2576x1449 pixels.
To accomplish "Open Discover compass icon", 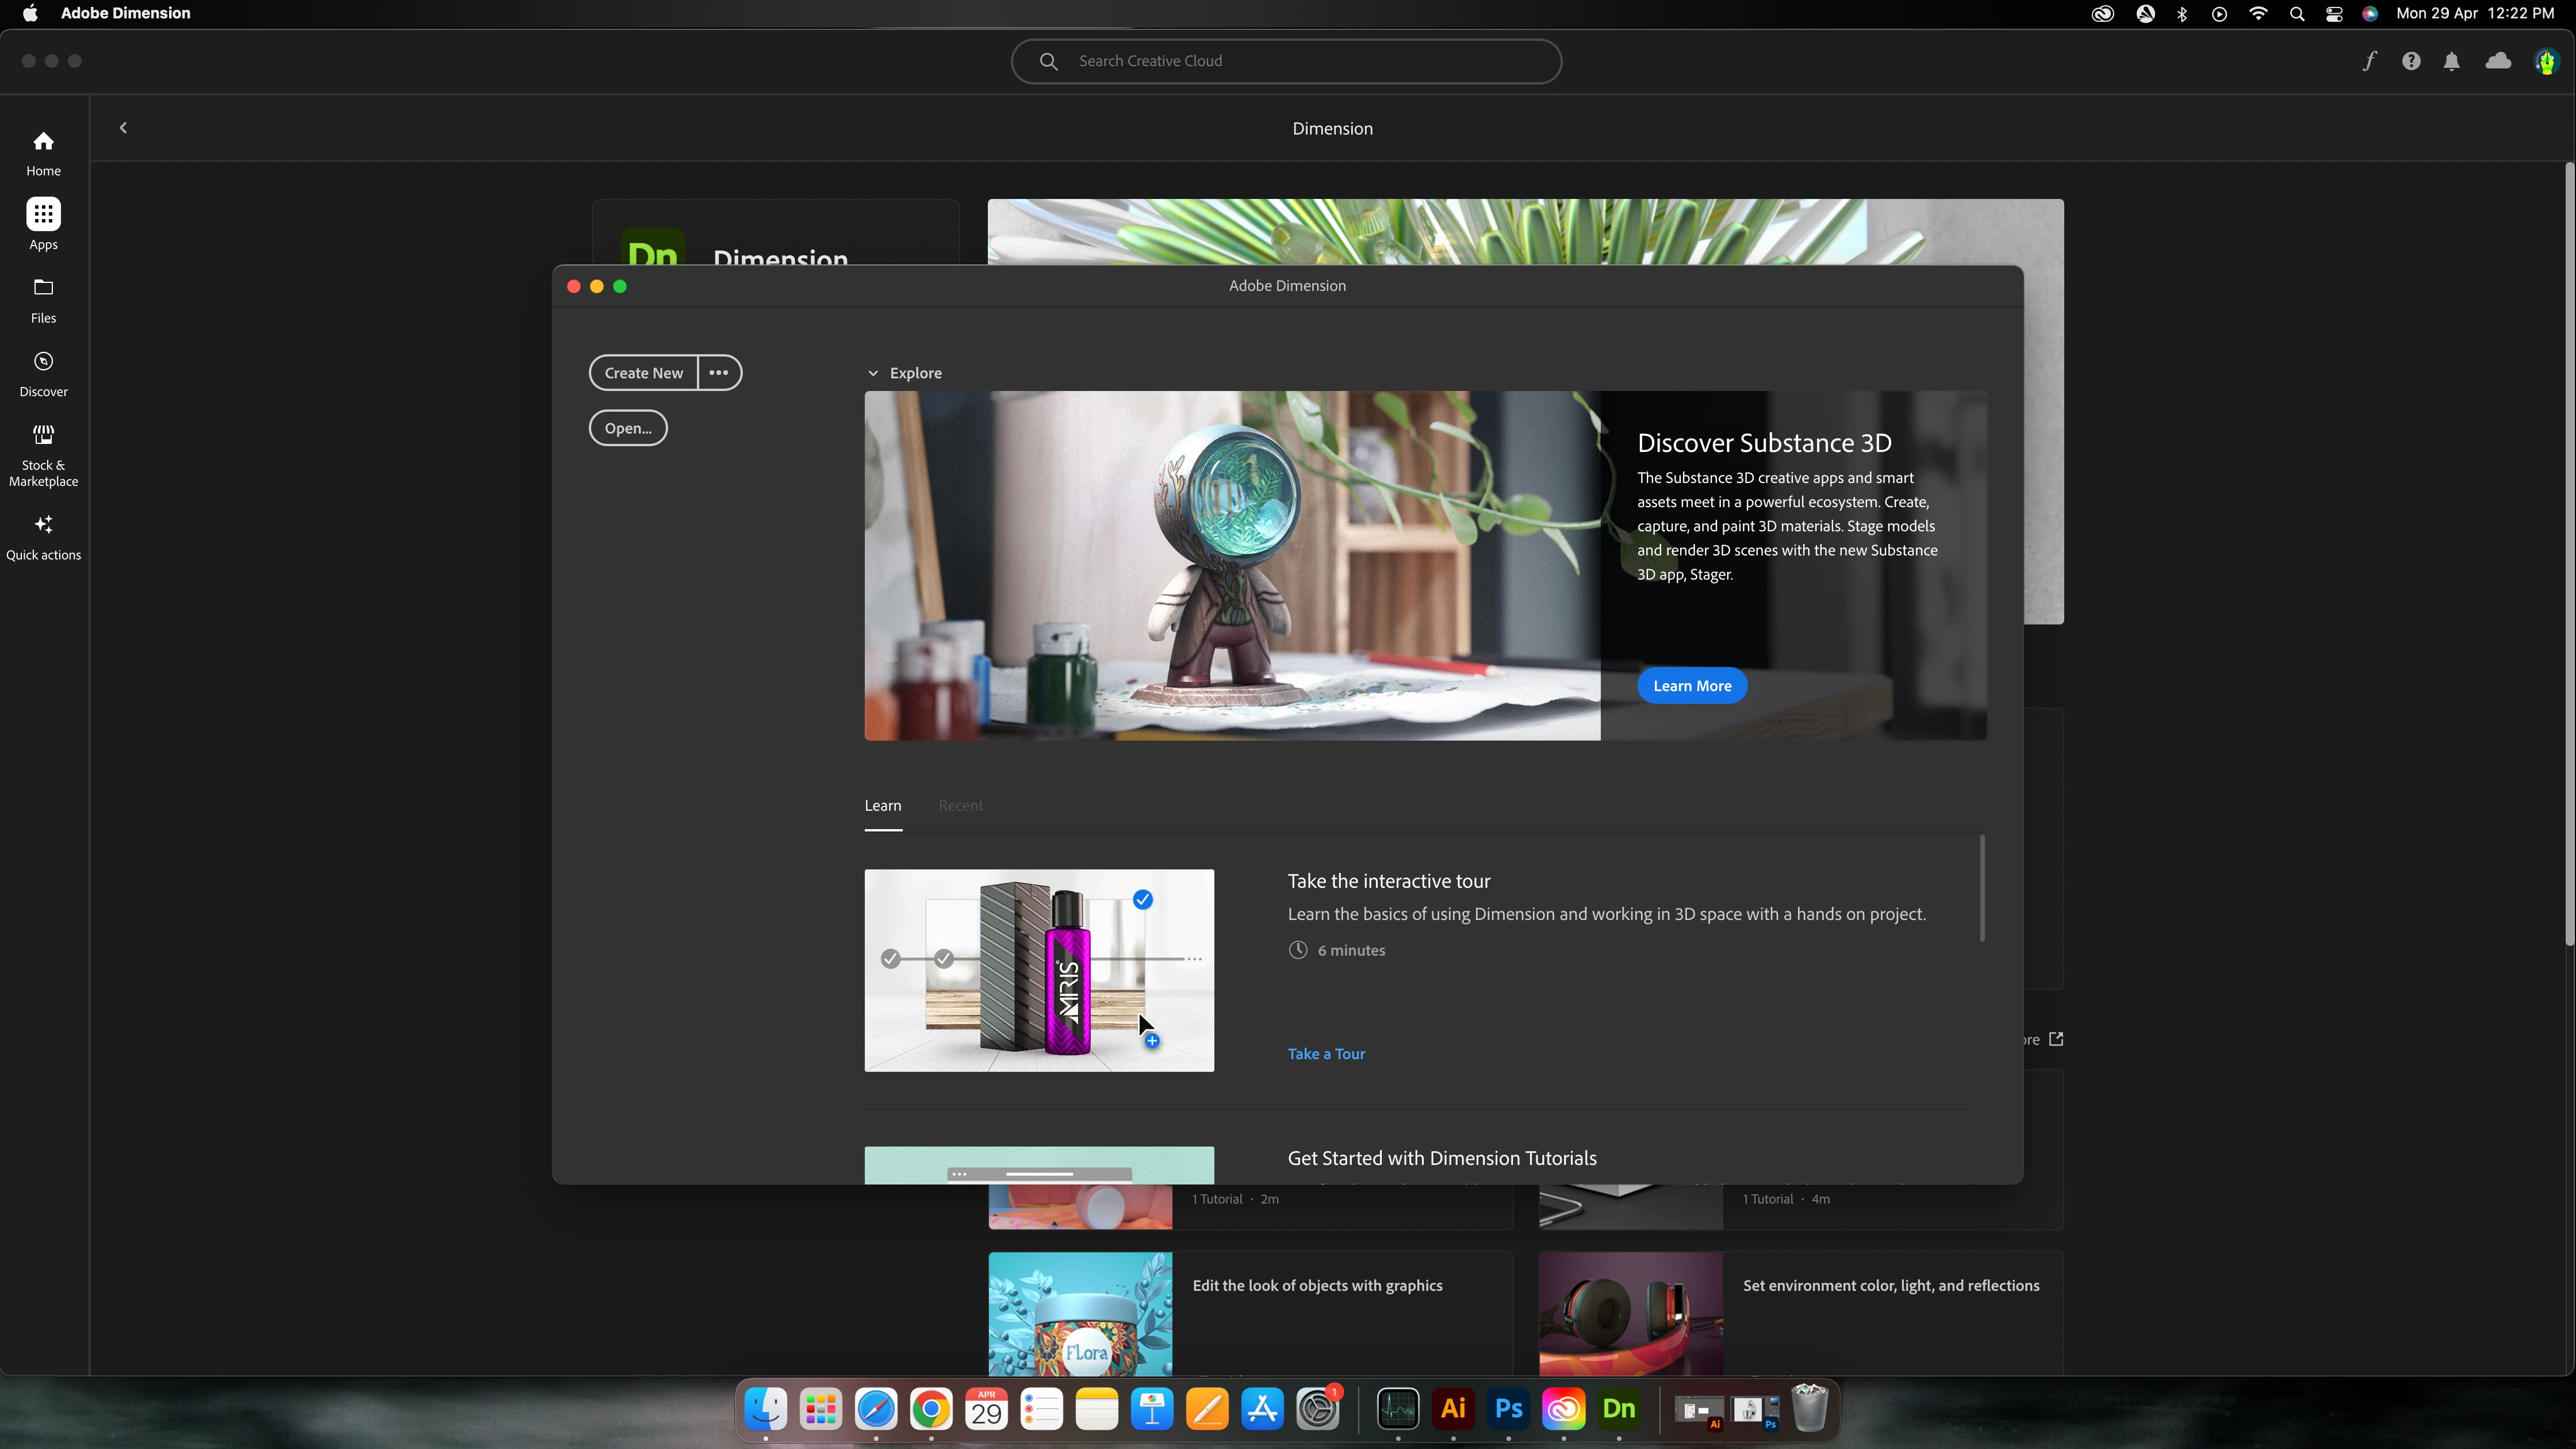I will 43,362.
